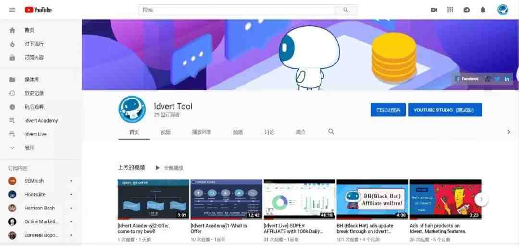Open the Facebook link on banner

(467, 79)
